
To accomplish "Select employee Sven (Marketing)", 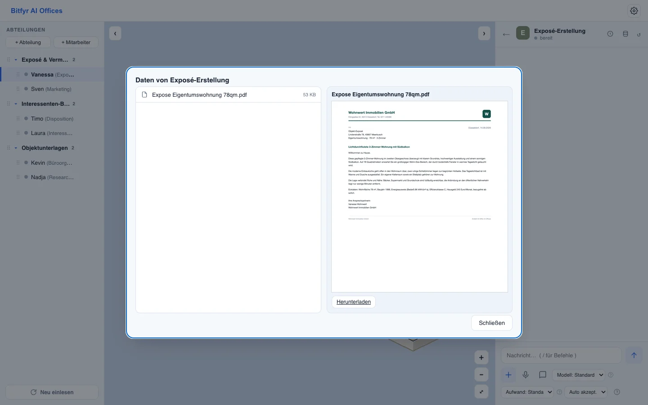I will (52, 89).
